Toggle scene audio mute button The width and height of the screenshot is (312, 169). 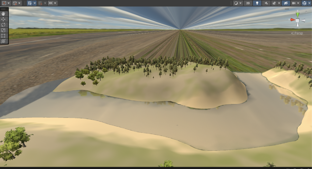click(x=266, y=3)
